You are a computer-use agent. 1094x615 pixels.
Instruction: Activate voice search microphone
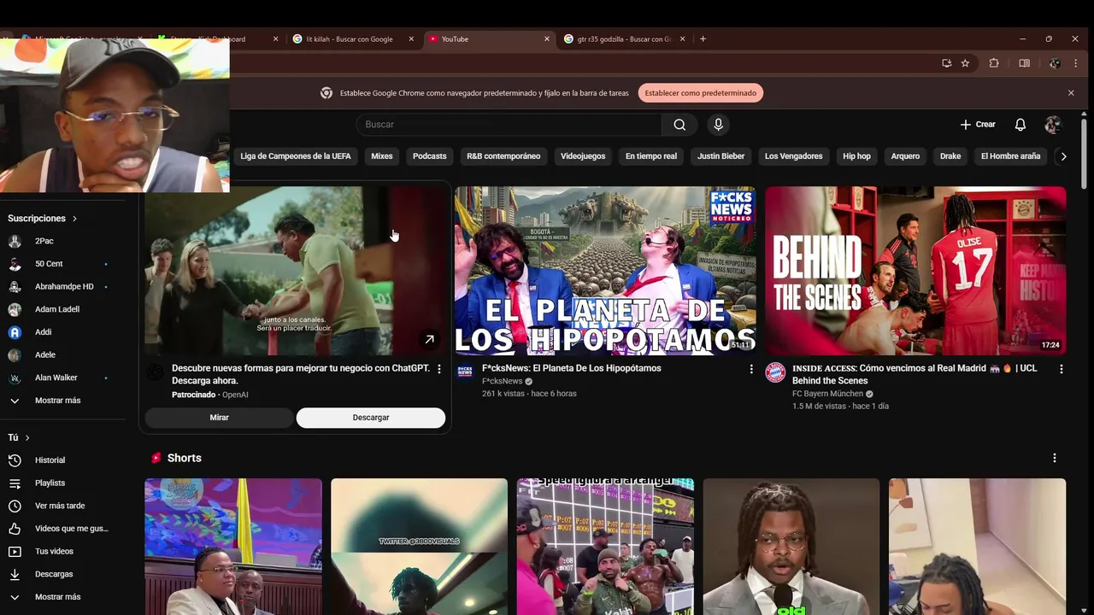718,125
